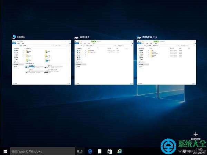Add a new desktop with 新建桌面 plus button
The image size is (207, 155).
pyautogui.click(x=196, y=136)
